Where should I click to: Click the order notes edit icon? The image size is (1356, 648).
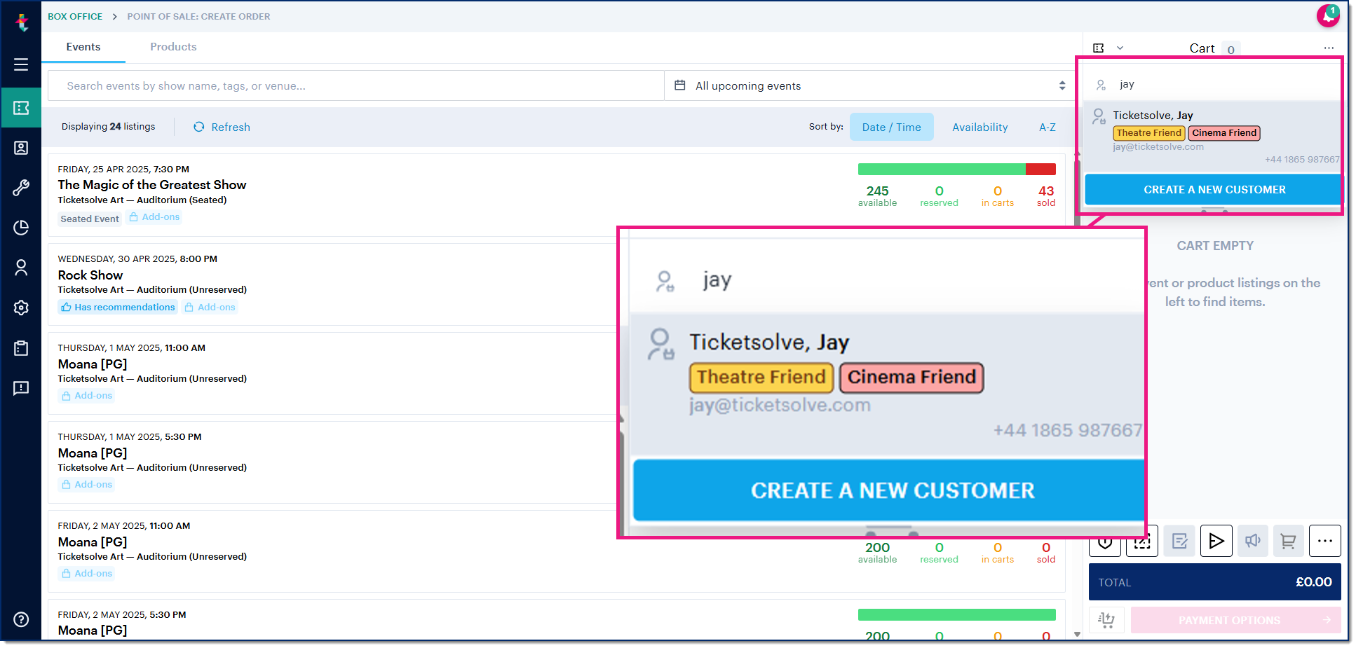point(1179,541)
